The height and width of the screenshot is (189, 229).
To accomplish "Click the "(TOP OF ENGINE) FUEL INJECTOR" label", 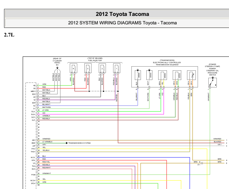I will pyautogui.click(x=95, y=59).
